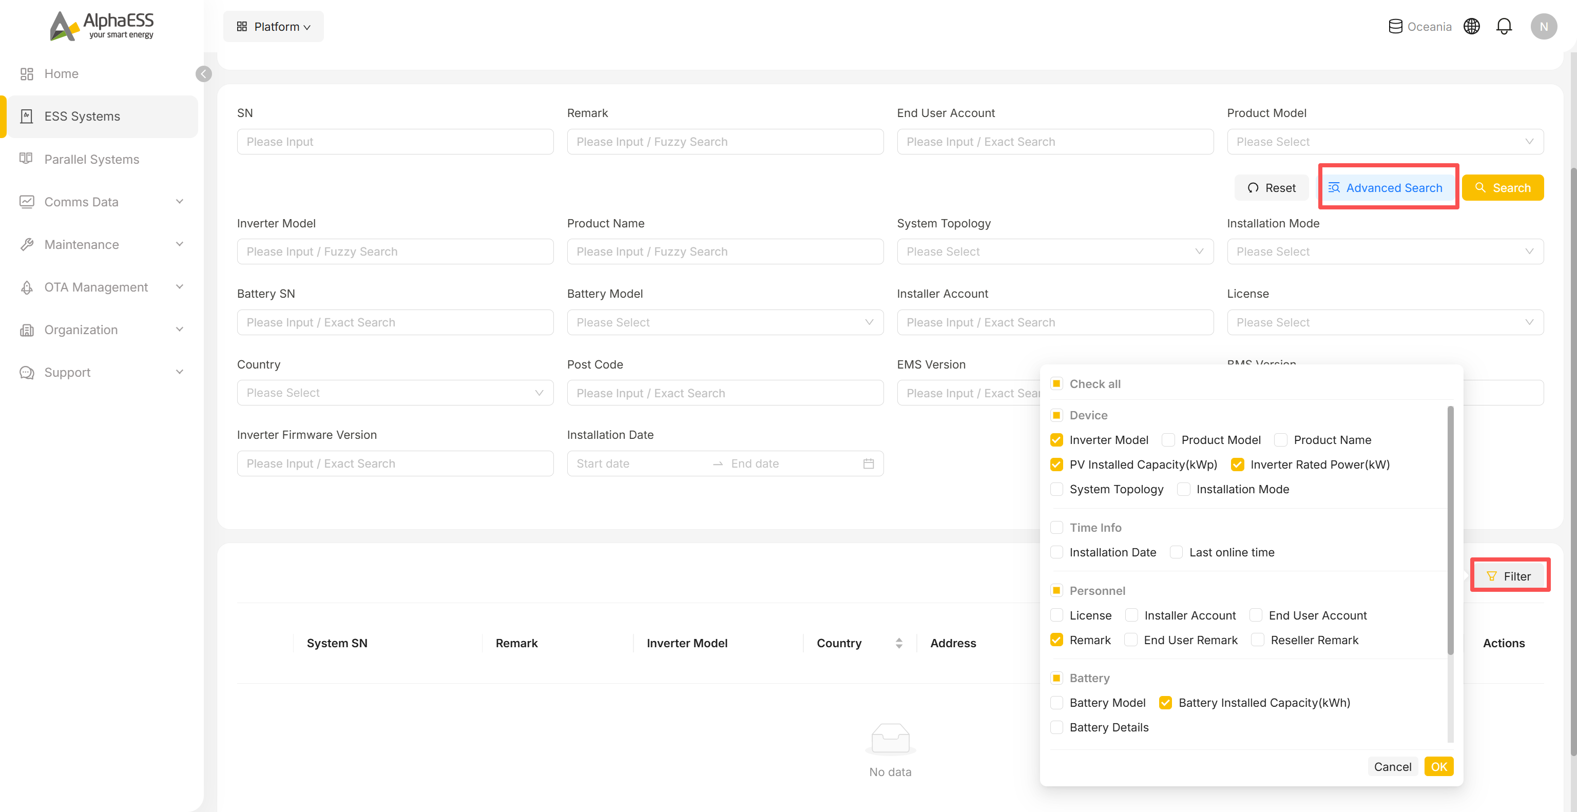
Task: Click the ESS Systems sidebar icon
Action: tap(26, 117)
